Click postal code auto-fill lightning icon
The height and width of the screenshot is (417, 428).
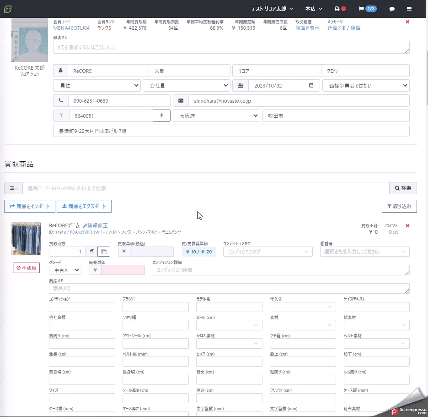pos(161,116)
